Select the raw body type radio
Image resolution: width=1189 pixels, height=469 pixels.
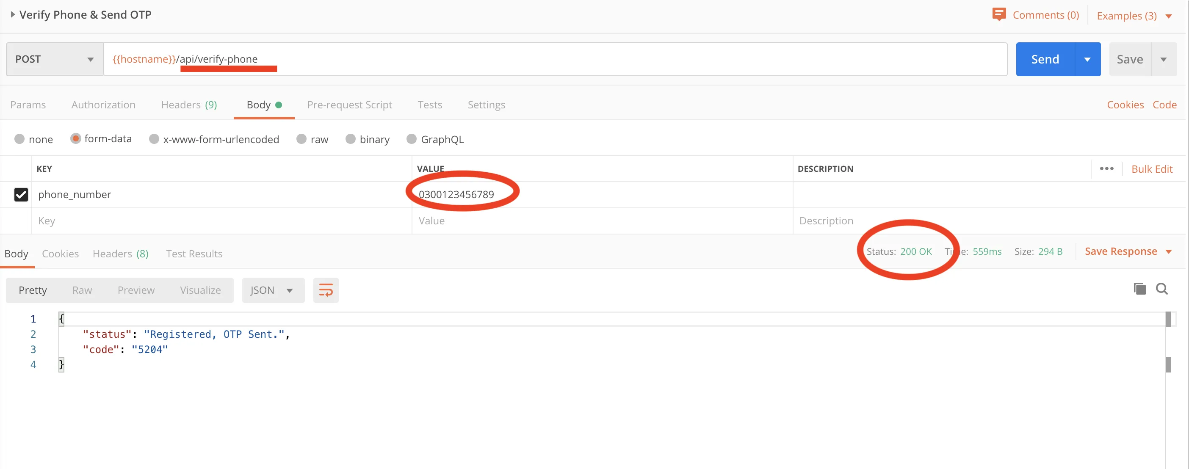(301, 139)
